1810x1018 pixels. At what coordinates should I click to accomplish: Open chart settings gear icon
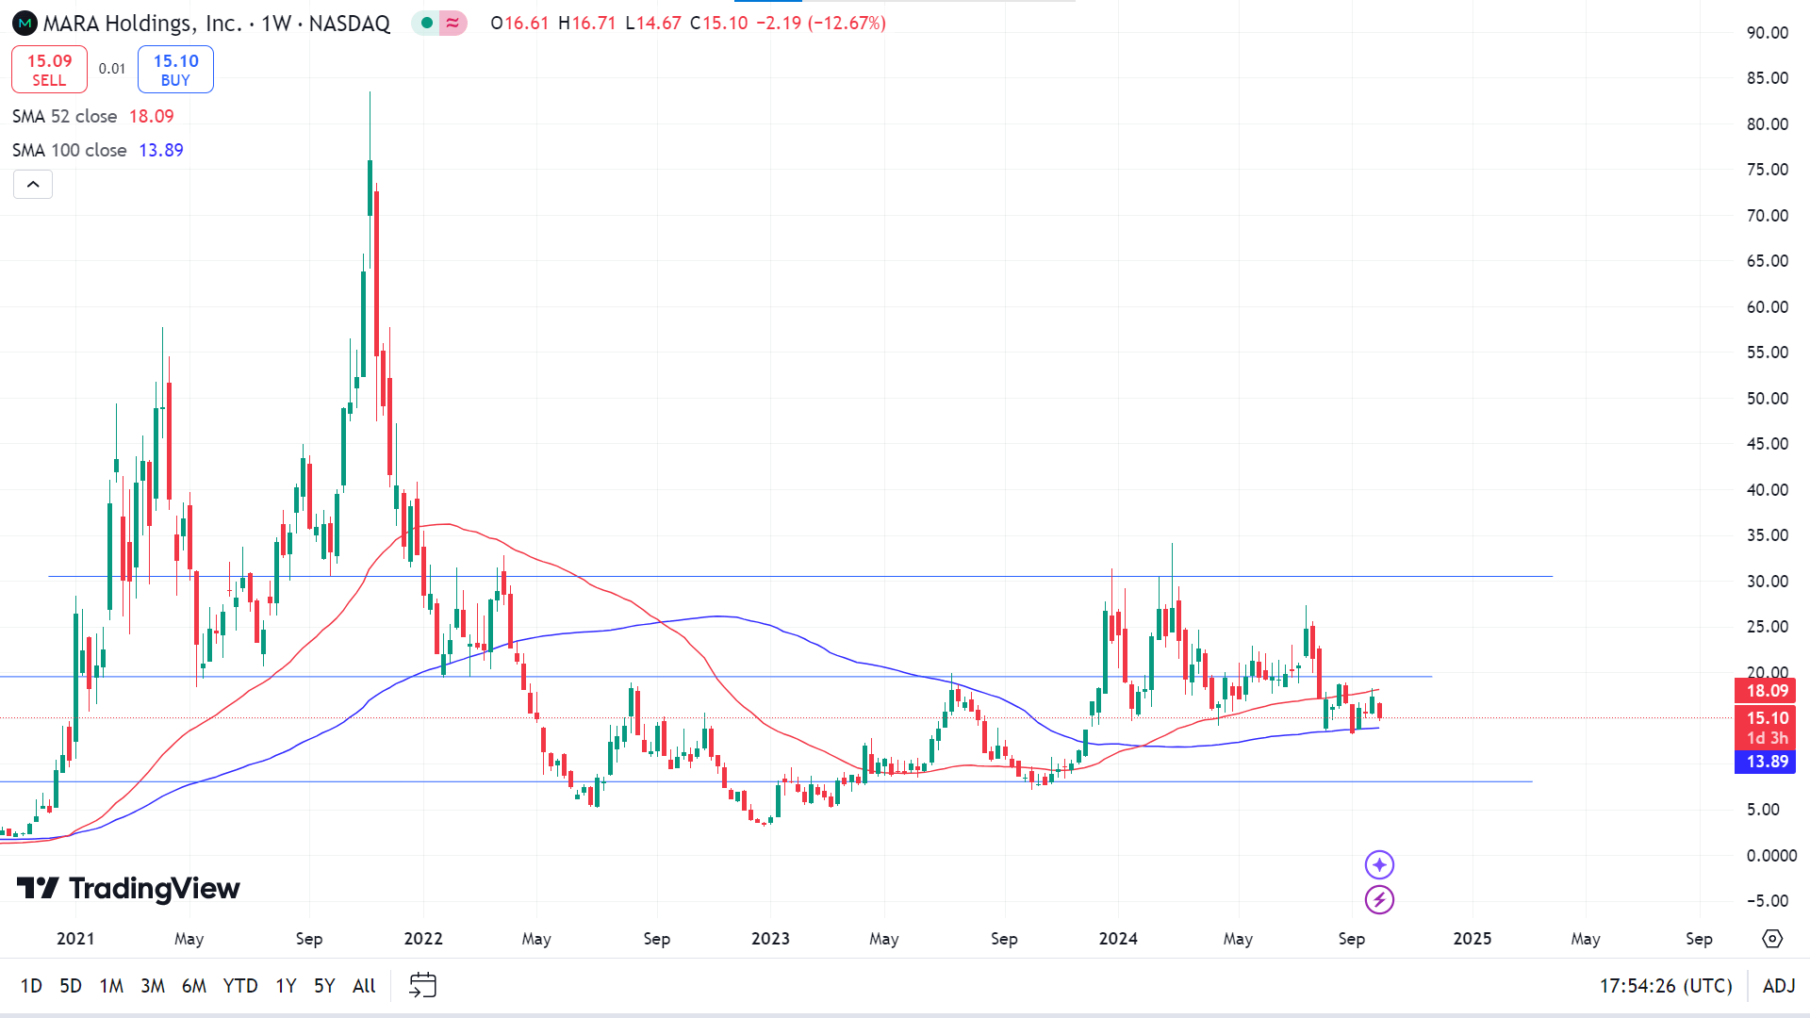[x=1772, y=939]
